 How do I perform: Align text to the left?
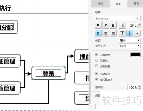(x=98, y=33)
